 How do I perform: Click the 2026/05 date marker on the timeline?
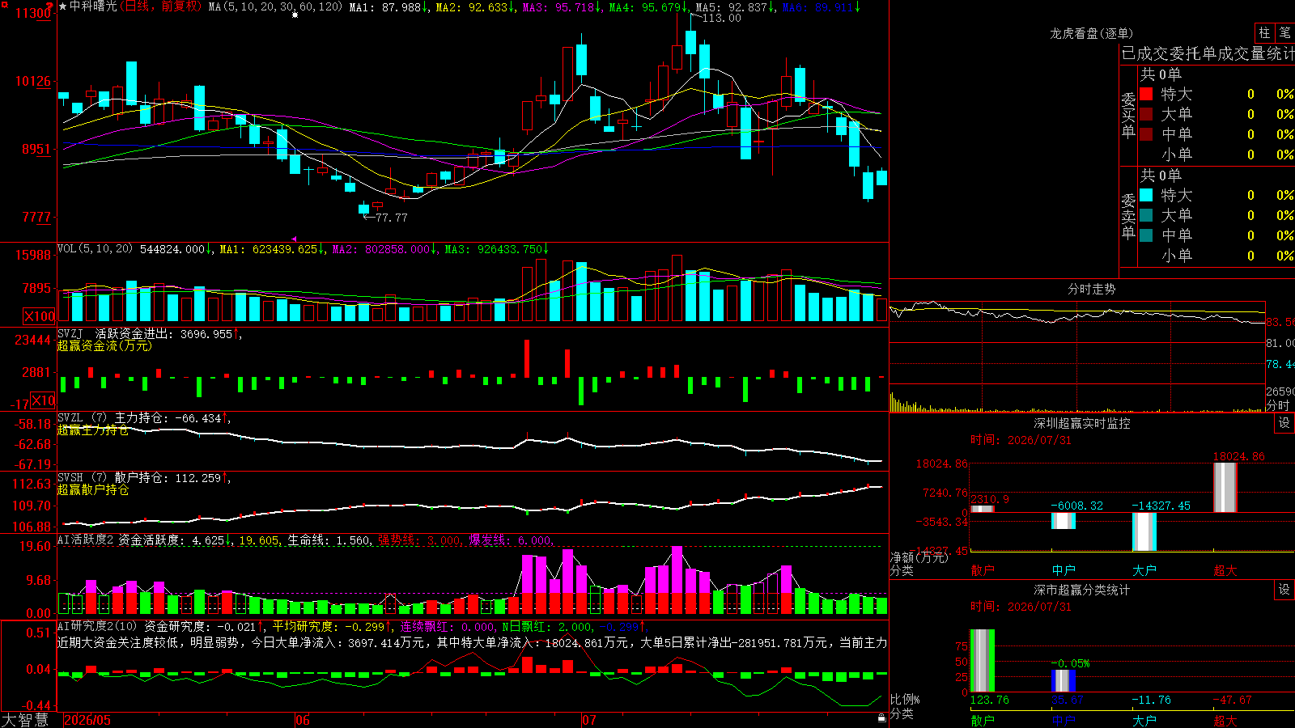tap(87, 720)
